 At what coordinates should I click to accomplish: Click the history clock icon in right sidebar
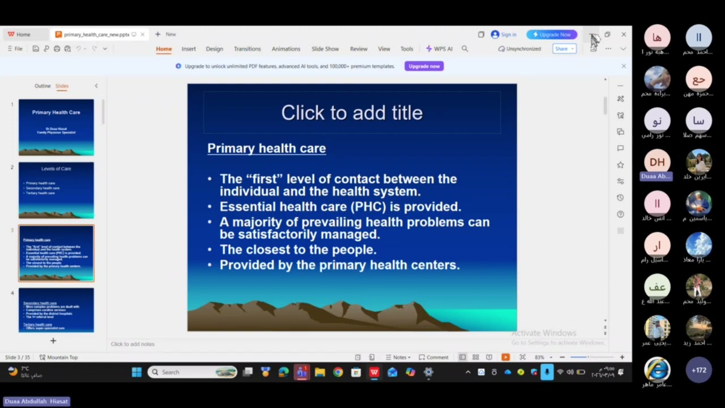[x=620, y=197]
